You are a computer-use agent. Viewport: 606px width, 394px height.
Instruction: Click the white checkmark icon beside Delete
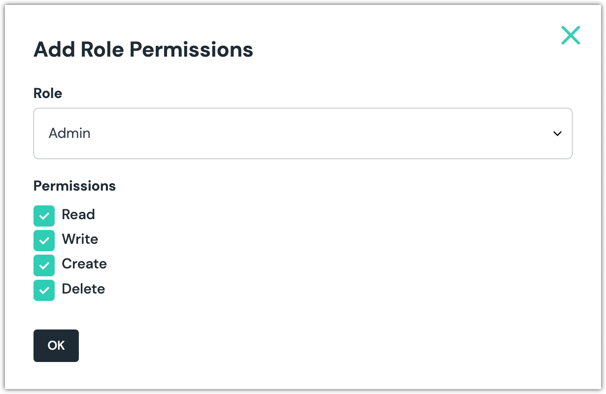44,290
